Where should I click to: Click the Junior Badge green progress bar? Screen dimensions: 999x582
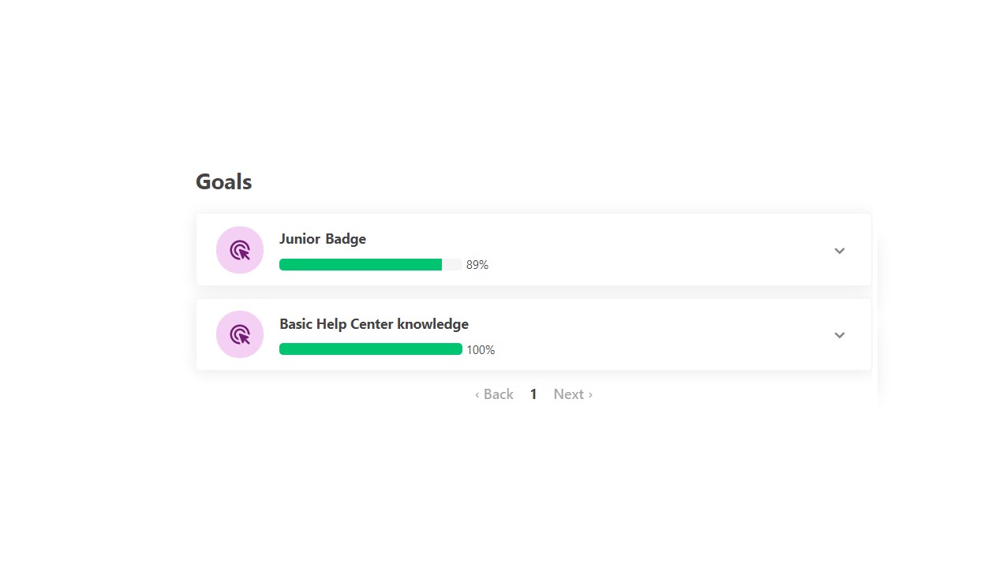(x=361, y=265)
